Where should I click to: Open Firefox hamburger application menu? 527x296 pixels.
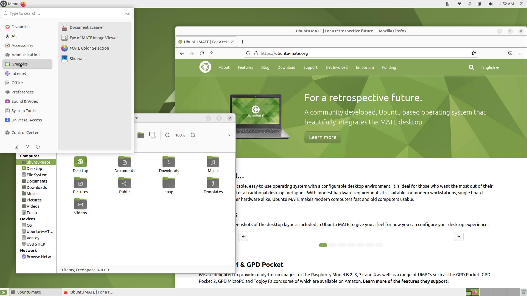tap(520, 53)
